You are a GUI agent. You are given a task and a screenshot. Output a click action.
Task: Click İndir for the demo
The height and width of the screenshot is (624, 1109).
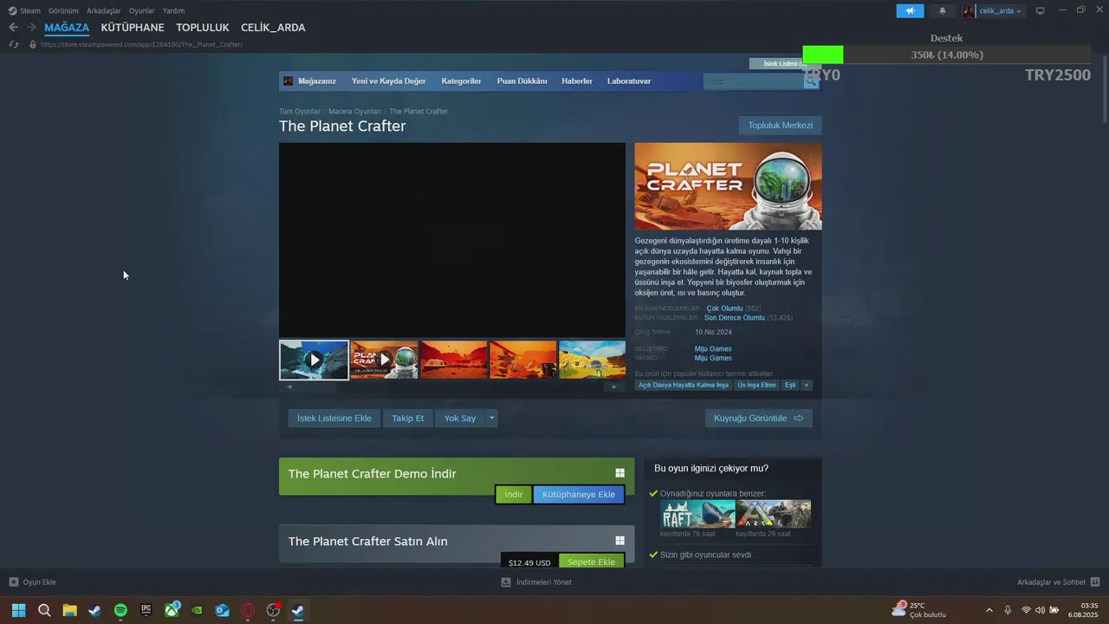point(514,495)
